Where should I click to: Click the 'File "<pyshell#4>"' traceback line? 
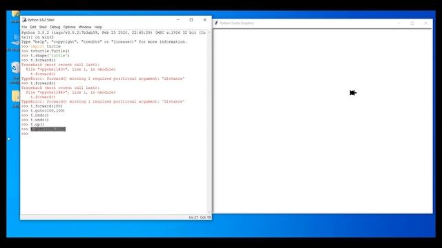(70, 92)
